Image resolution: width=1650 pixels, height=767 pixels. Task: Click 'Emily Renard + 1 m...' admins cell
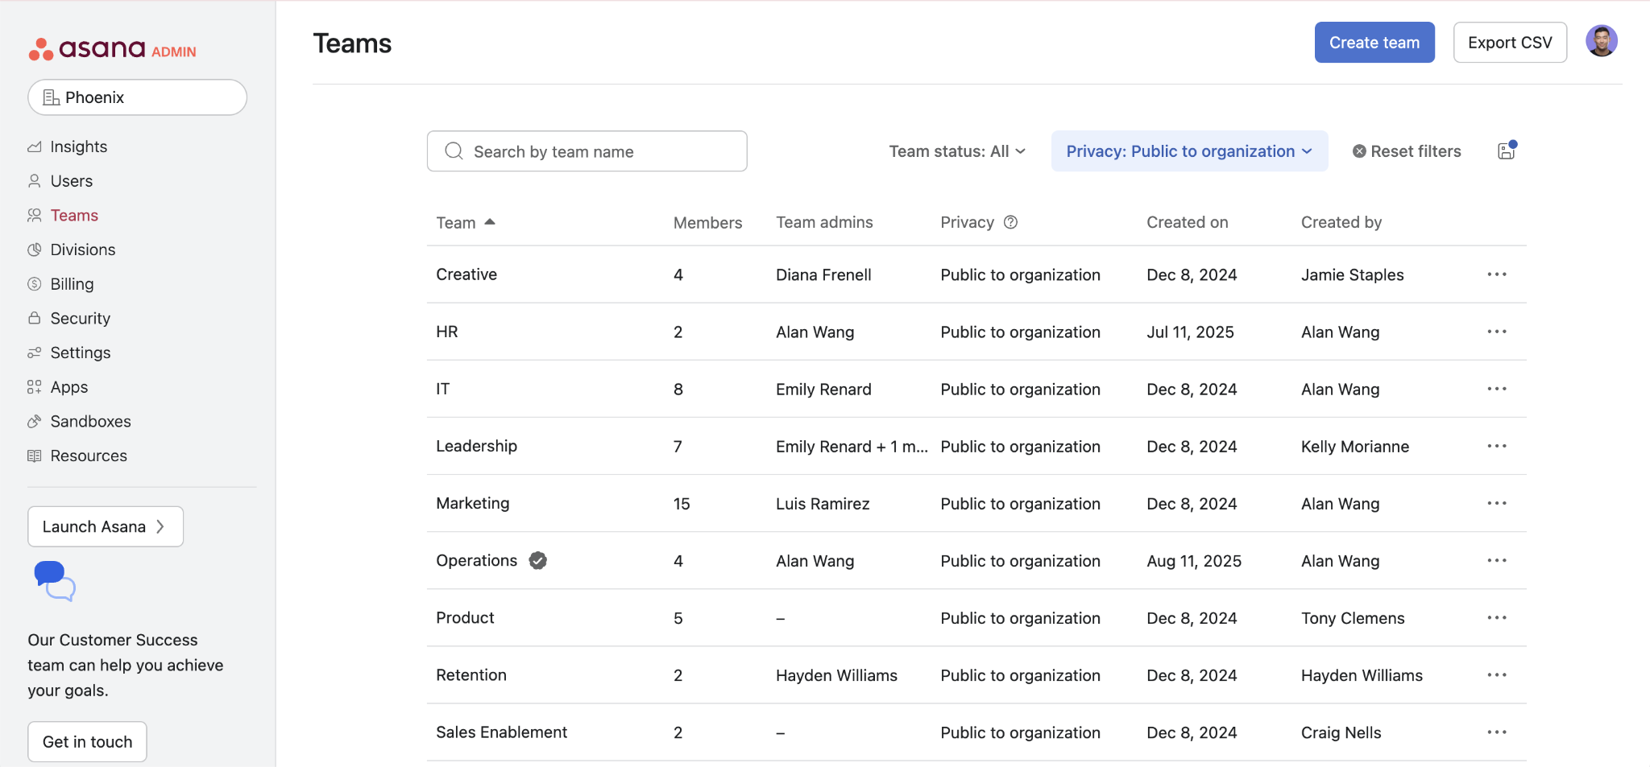[852, 446]
